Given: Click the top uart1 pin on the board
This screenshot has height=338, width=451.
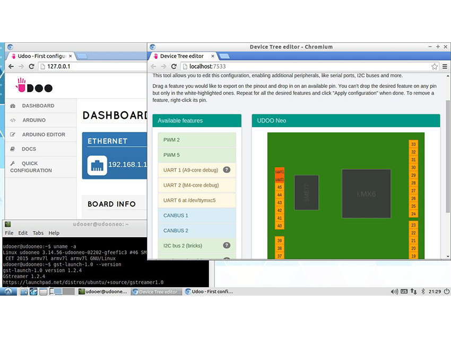Looking at the screenshot, I should click(279, 172).
